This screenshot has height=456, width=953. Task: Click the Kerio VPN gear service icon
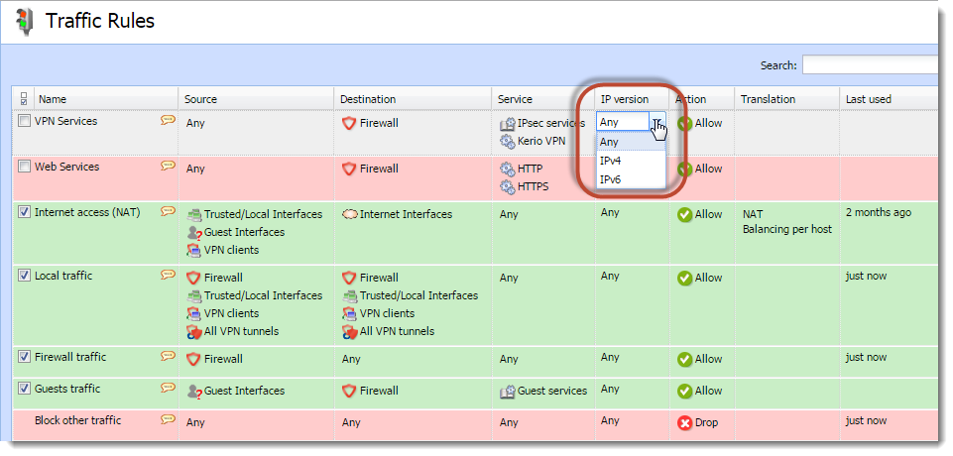[x=508, y=142]
